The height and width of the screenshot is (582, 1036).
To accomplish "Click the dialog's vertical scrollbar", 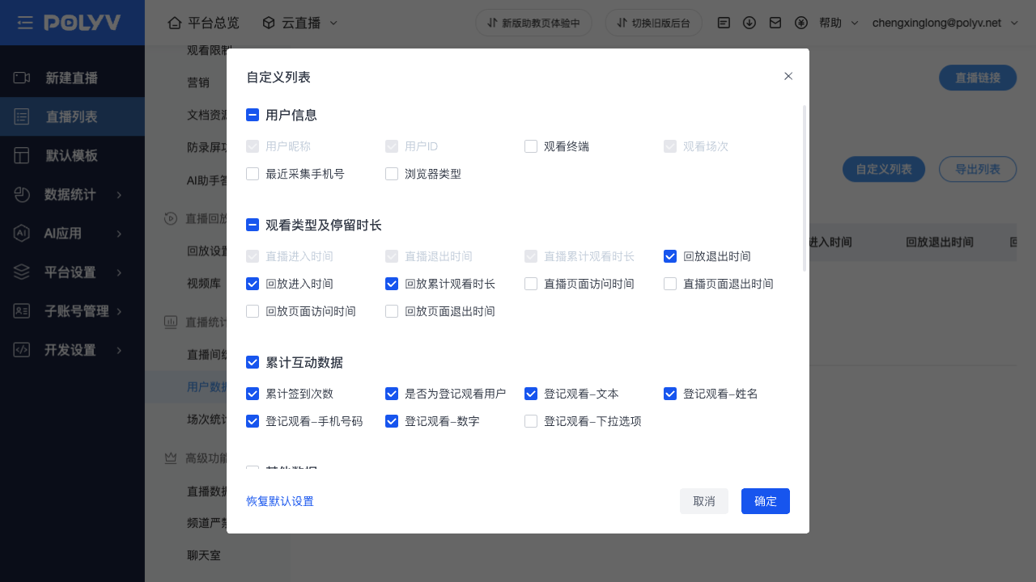I will pos(804,188).
